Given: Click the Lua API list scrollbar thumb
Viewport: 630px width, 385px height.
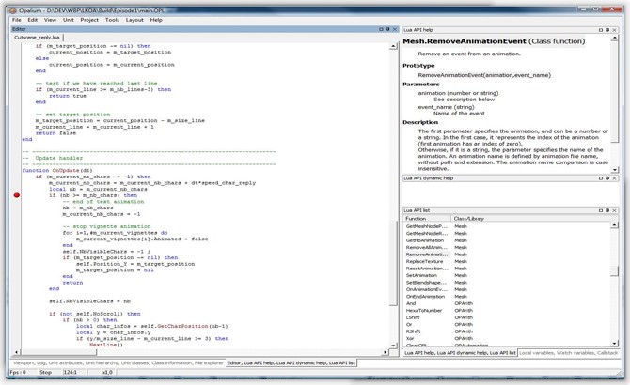Looking at the screenshot, I should coord(614,270).
